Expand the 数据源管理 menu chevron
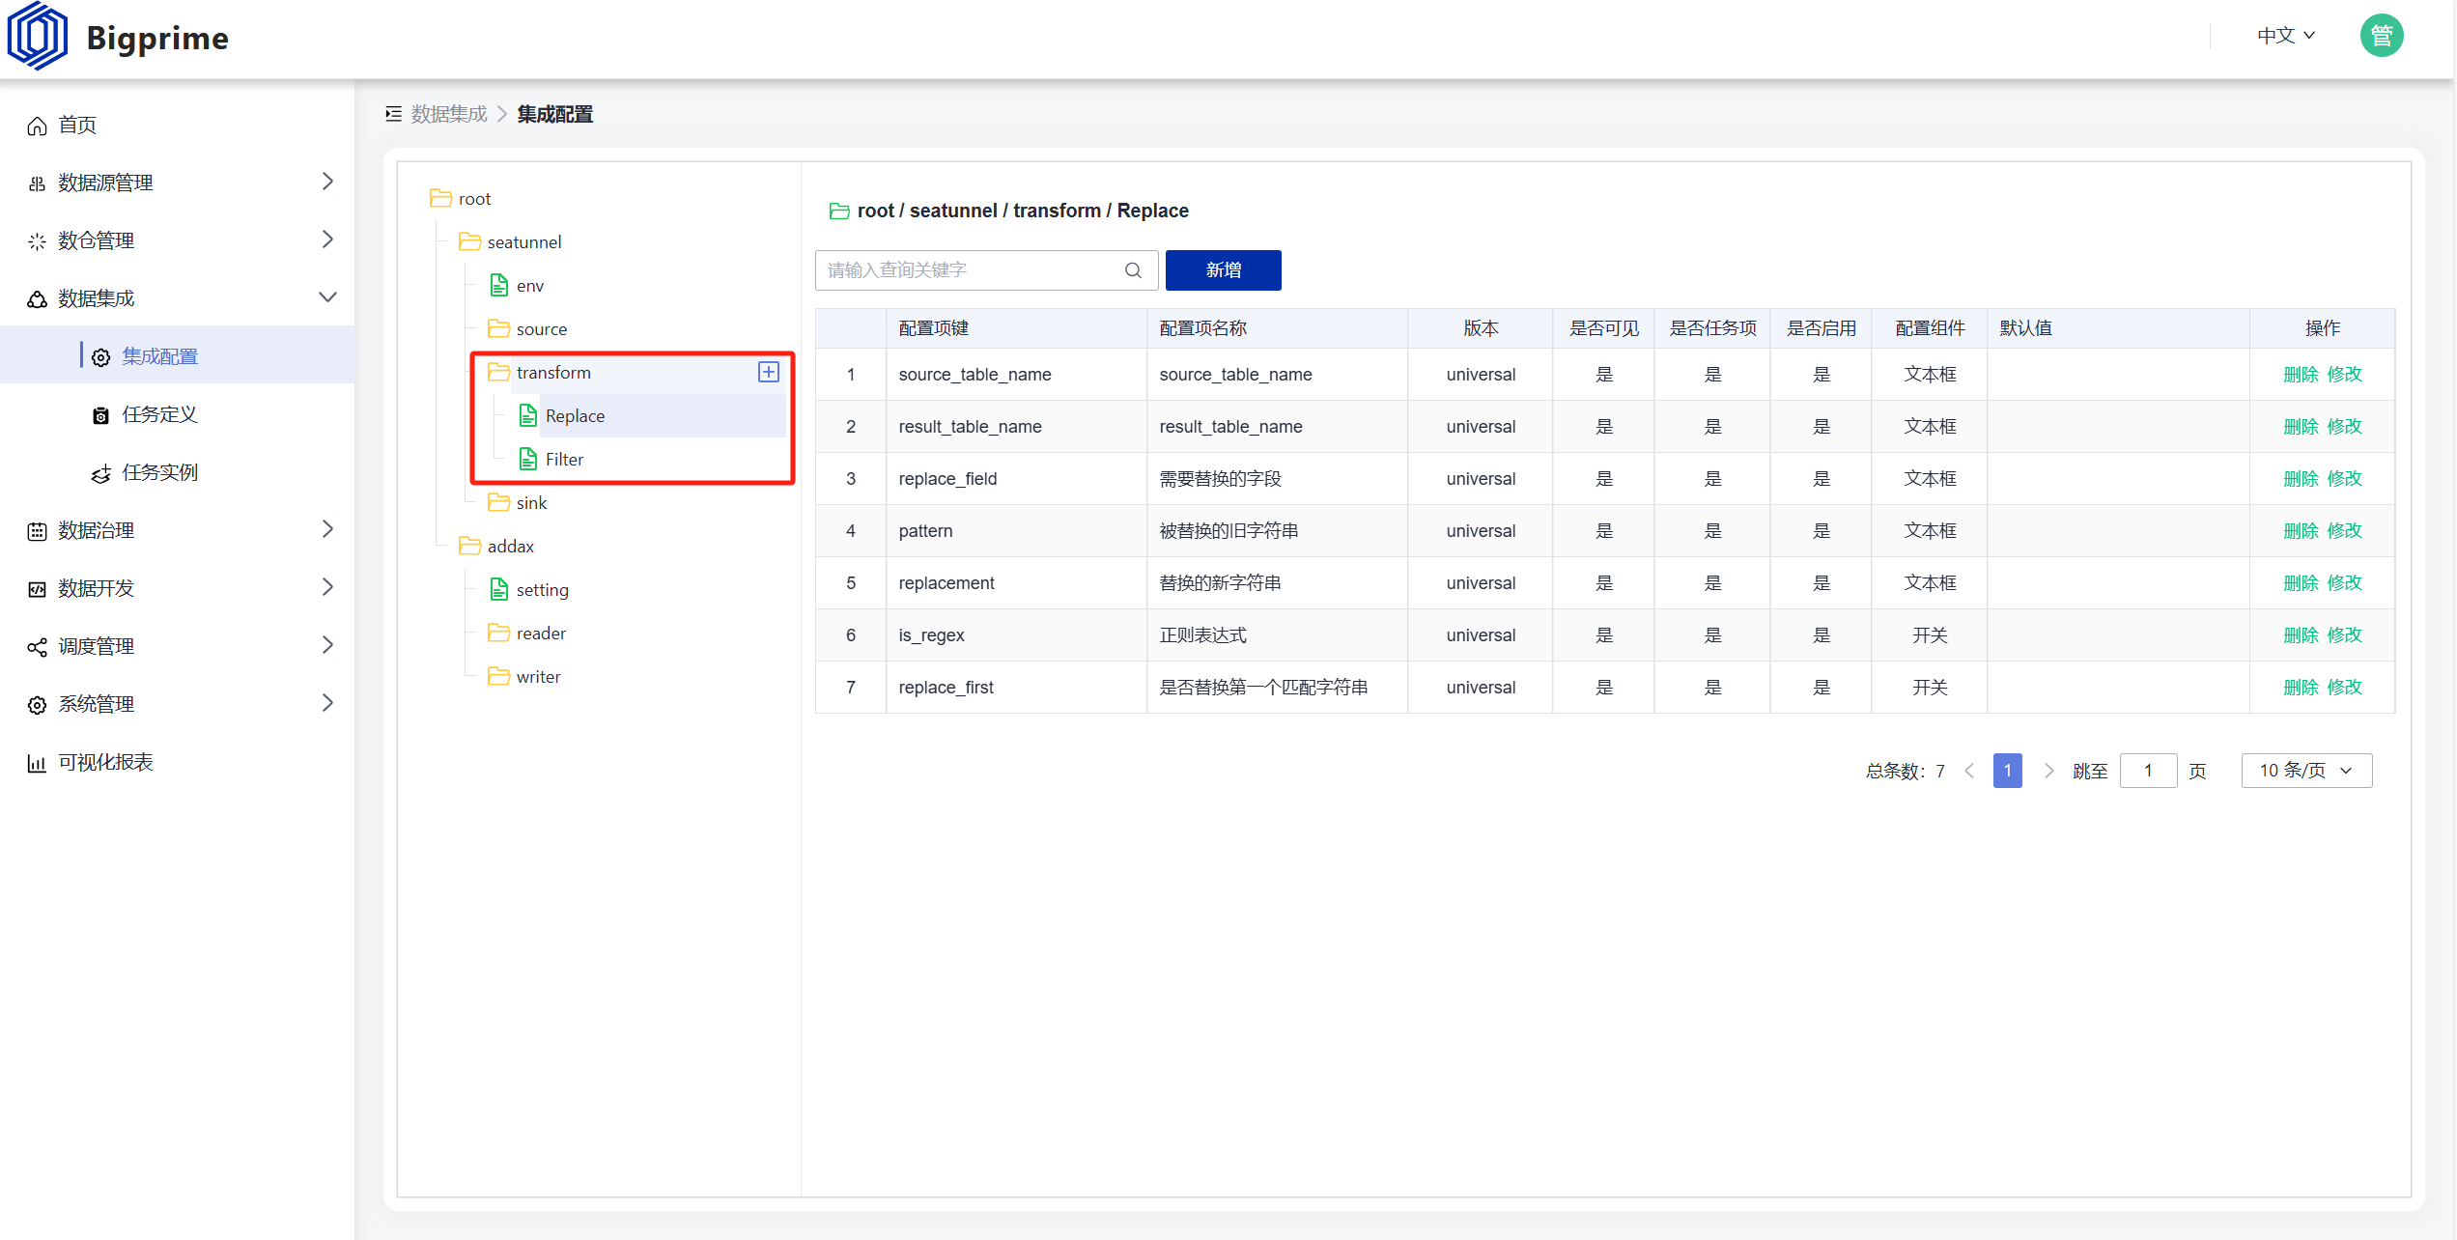Viewport: 2457px width, 1240px height. [327, 182]
